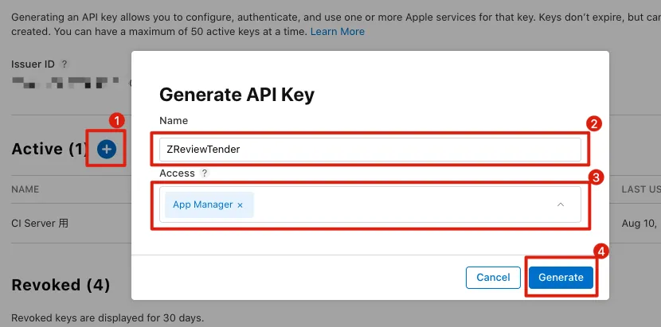Click the NAME column header
This screenshot has height=327, width=661.
pos(25,189)
